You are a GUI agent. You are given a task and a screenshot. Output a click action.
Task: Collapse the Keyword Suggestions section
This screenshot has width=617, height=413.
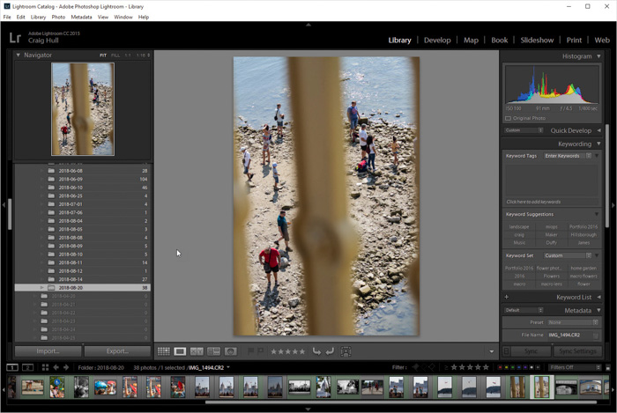[597, 214]
